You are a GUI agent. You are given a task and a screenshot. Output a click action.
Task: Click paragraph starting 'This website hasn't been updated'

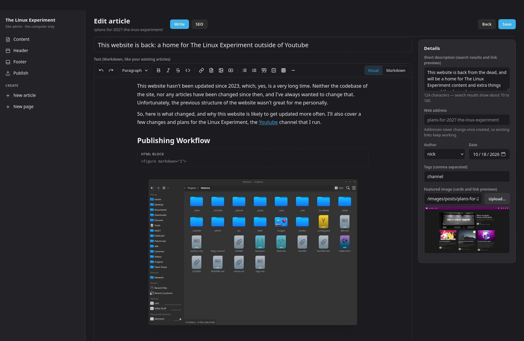(253, 94)
